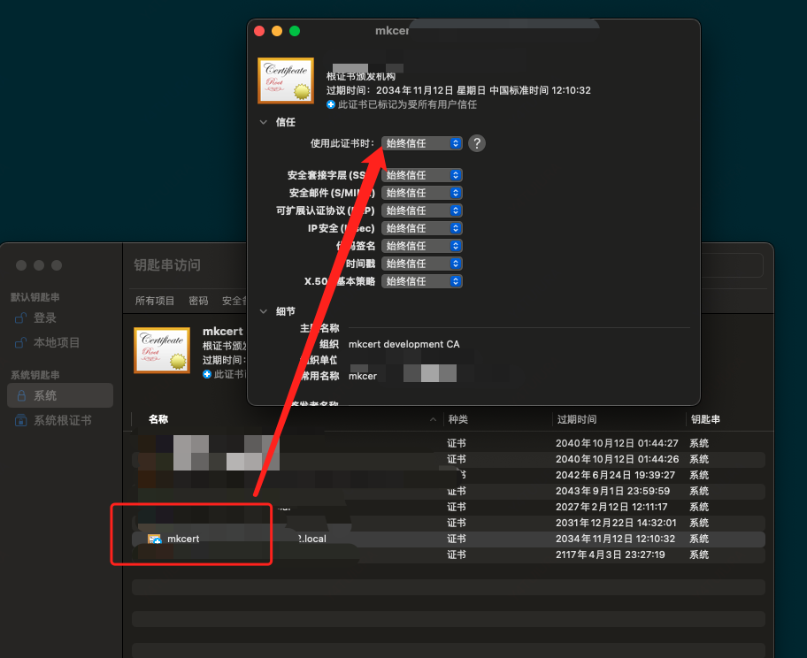Sort the list by 钥匙串 column header
807x658 pixels.
705,419
